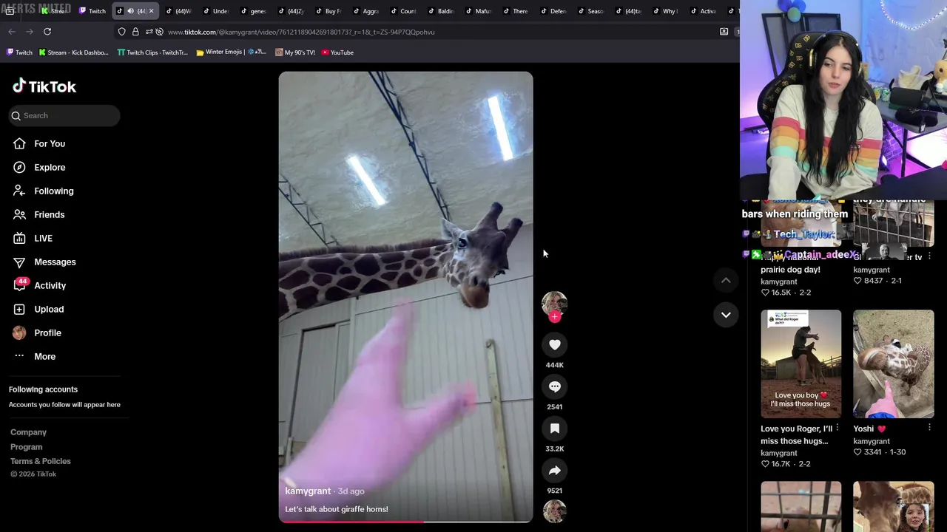Click the giraffe video player

click(x=405, y=297)
